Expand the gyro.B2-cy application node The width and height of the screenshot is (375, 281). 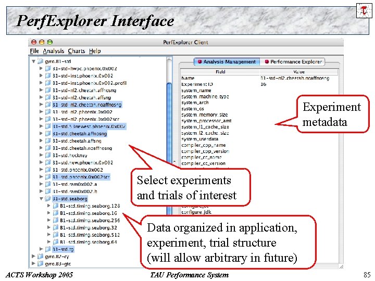[33, 257]
